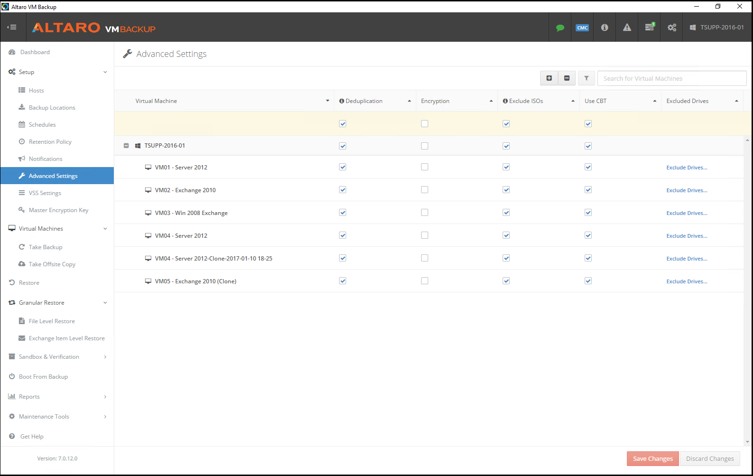Toggle Use CBT for VM04 Clone-2017-01-10 row
This screenshot has height=476, width=753.
[x=588, y=258]
